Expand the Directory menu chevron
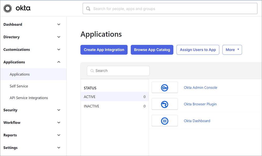The image size is (262, 156). tap(59, 37)
